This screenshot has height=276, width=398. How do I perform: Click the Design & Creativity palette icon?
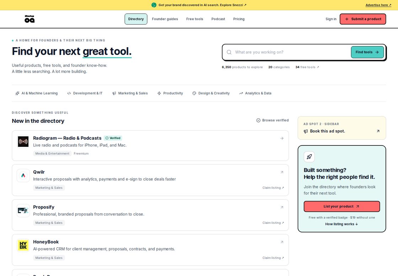click(x=194, y=93)
